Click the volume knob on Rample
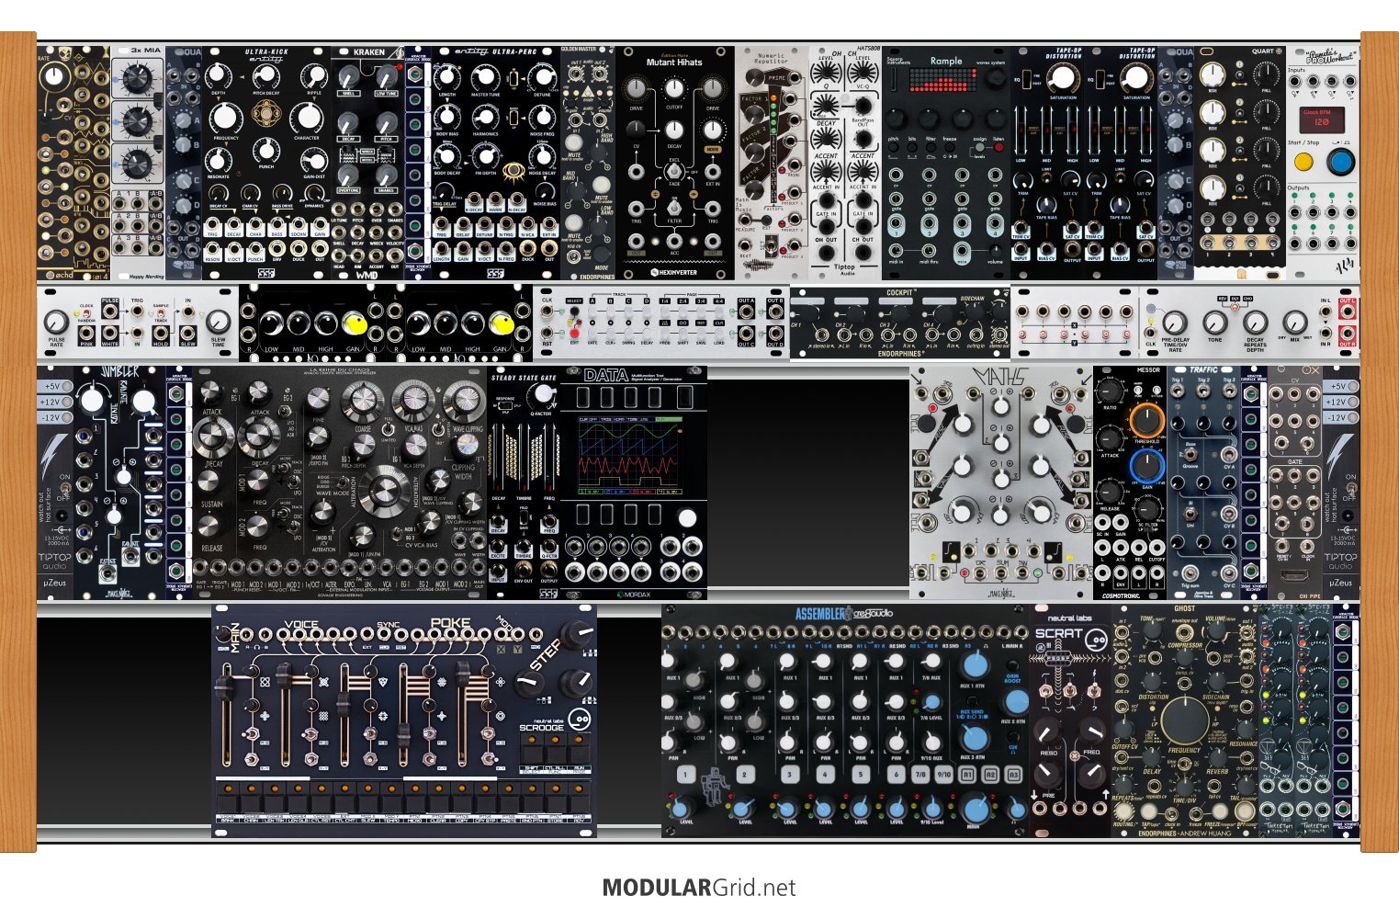 pos(996,250)
